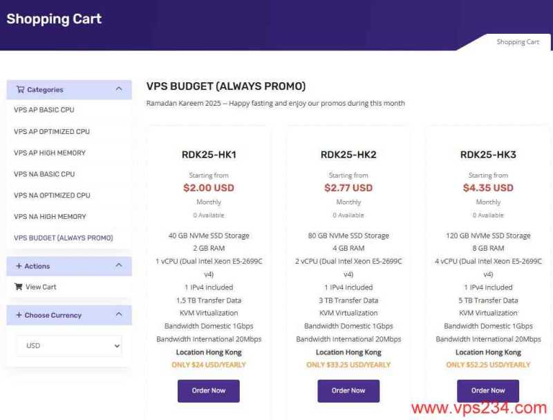
Task: Select VPS AP OPTIMIZED CPU category
Action: 52,131
